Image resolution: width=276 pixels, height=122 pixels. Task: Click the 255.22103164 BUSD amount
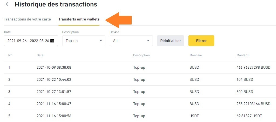pos(253,104)
